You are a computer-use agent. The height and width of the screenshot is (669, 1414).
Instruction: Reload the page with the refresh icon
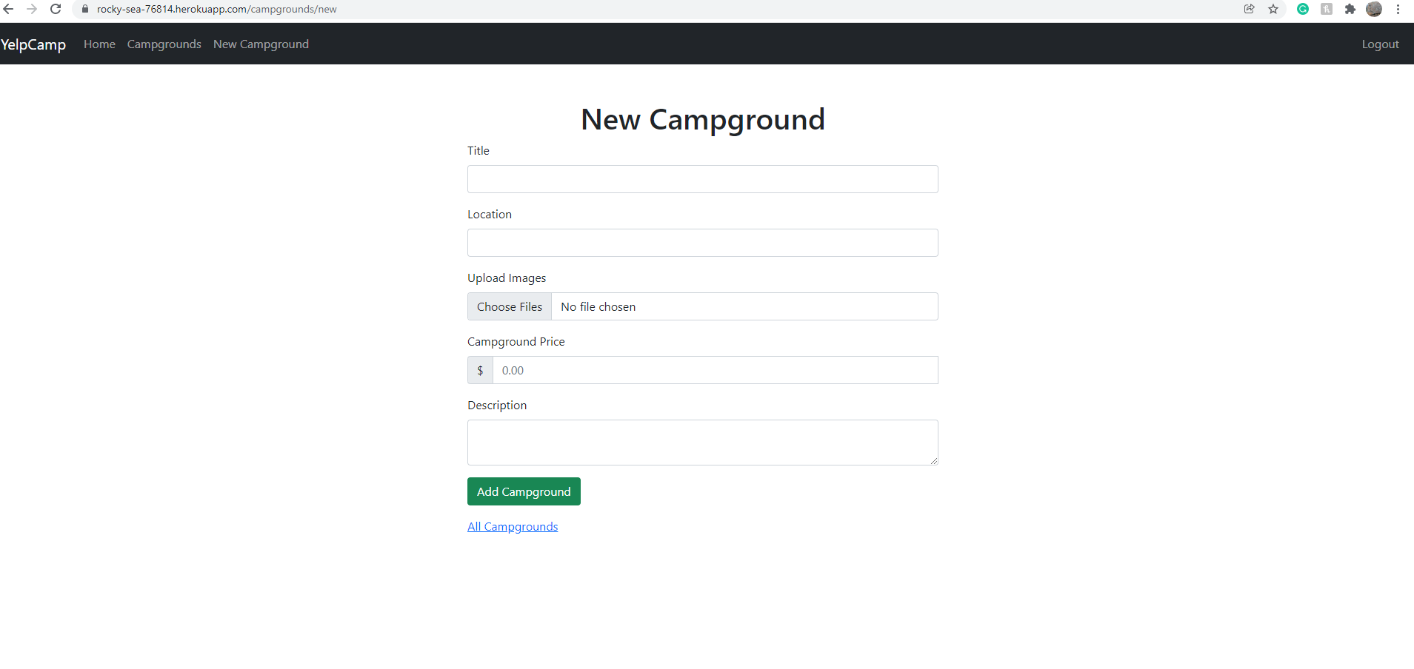point(56,9)
